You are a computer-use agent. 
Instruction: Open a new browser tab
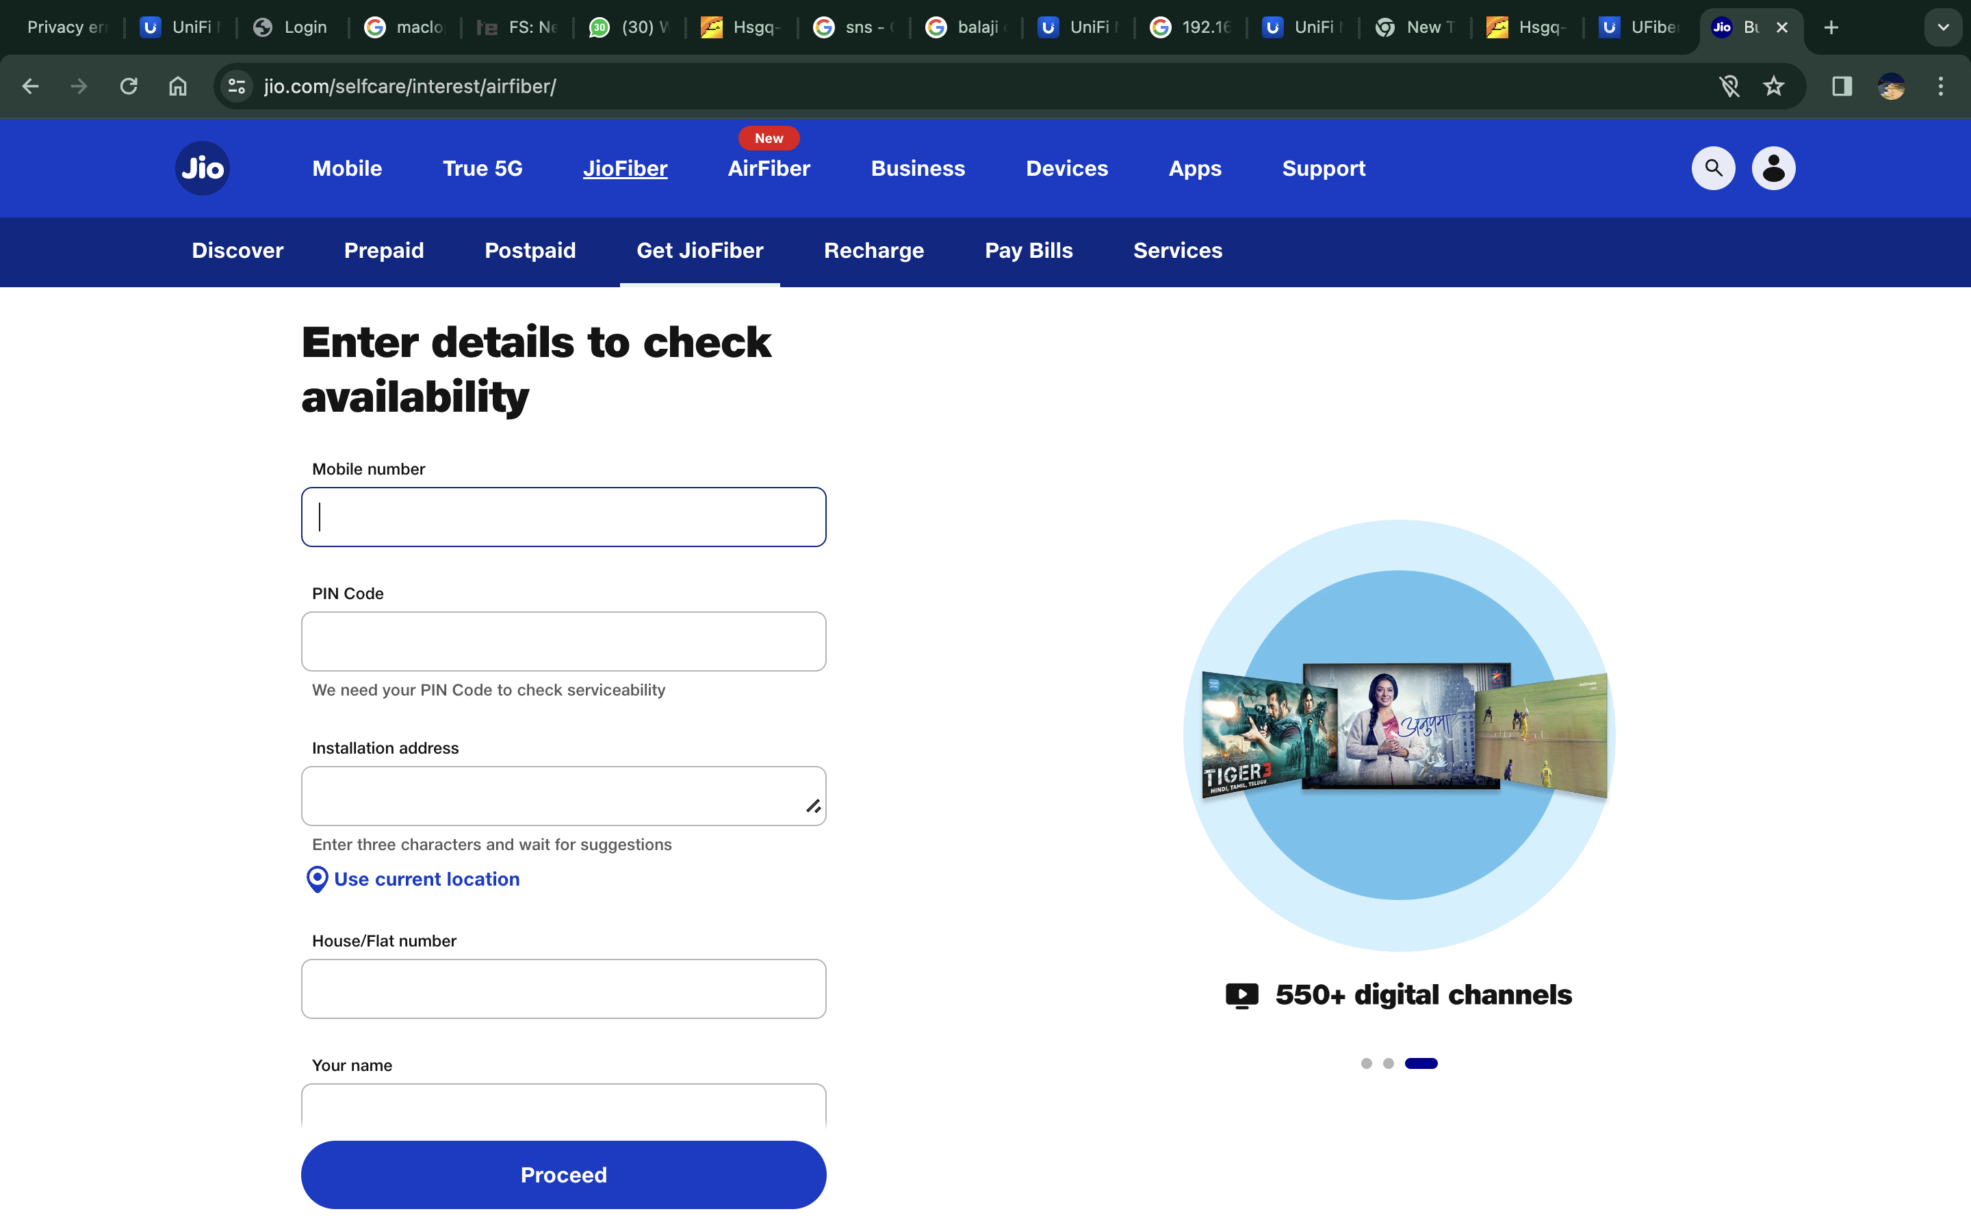[x=1831, y=27]
